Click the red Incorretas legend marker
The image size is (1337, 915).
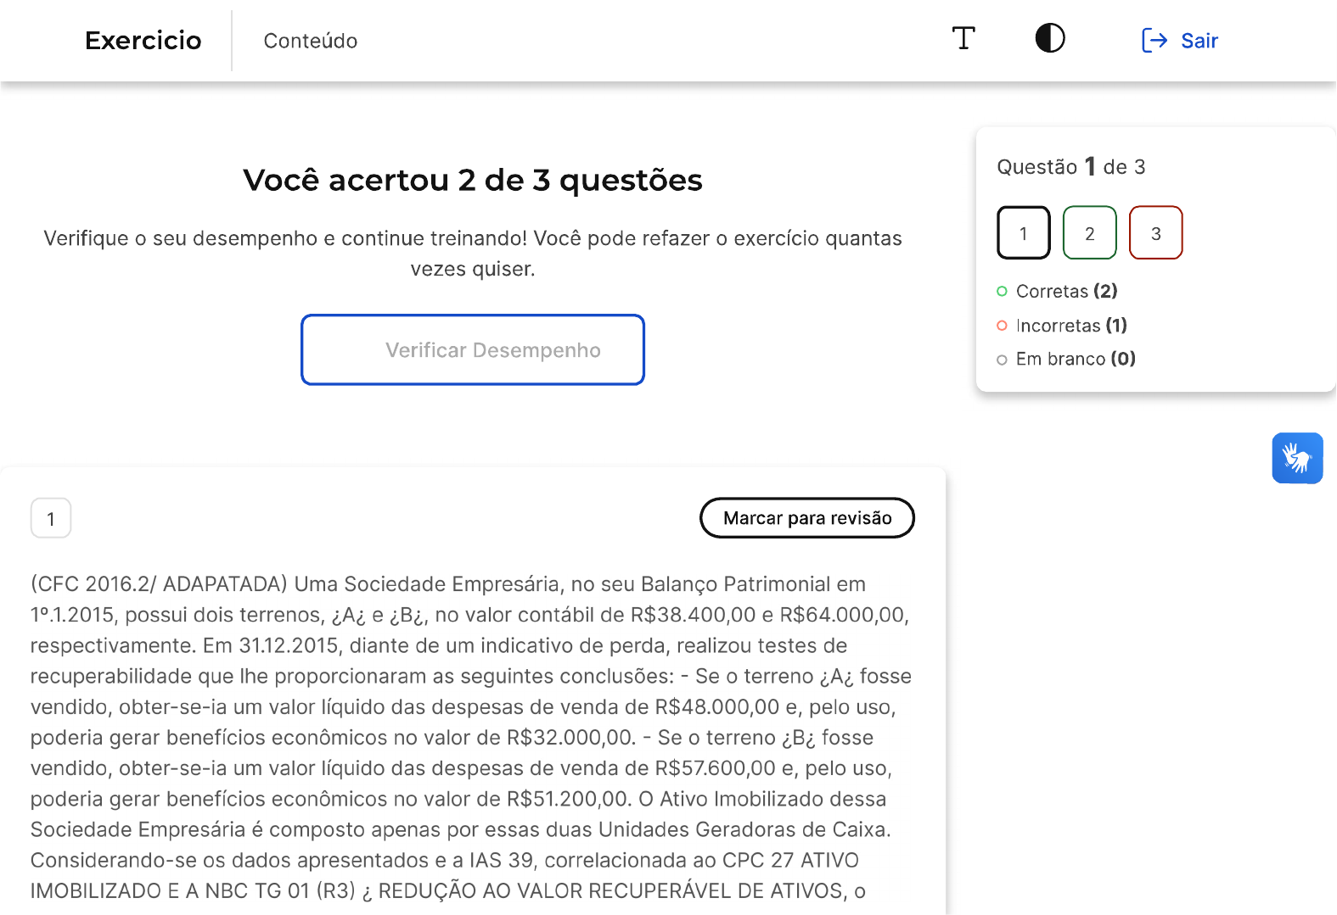1002,326
